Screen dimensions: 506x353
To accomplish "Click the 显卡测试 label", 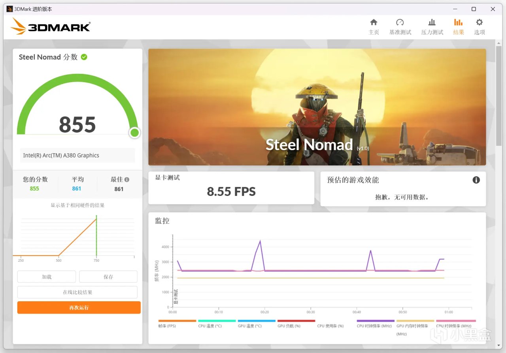I will [167, 178].
